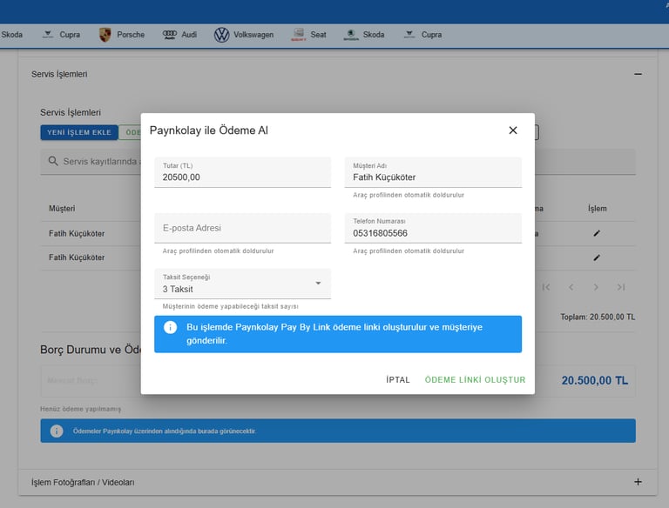Open the Seat brand tab
This screenshot has height=508, width=669.
click(309, 35)
